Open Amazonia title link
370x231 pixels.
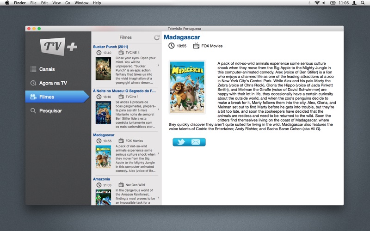101,179
